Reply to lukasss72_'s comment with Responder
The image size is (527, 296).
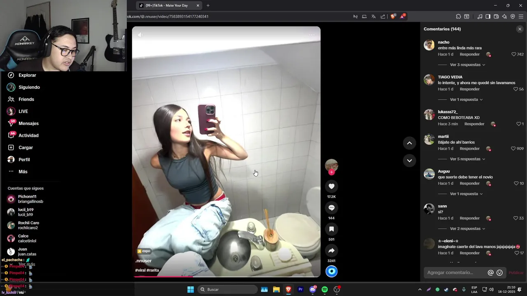pyautogui.click(x=474, y=124)
